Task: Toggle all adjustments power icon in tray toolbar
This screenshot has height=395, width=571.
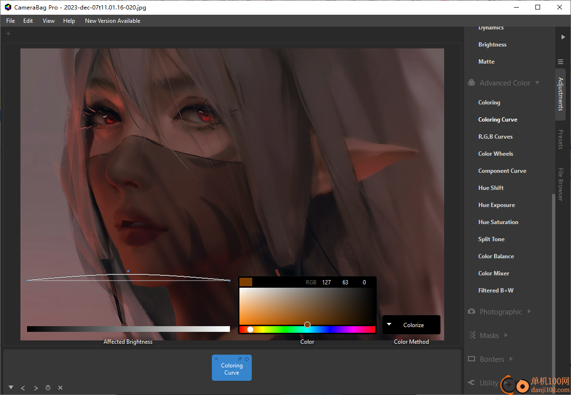Action: 48,388
